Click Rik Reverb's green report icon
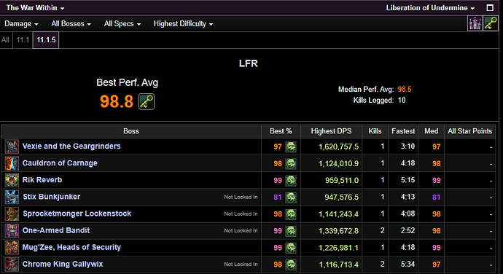 click(x=291, y=181)
